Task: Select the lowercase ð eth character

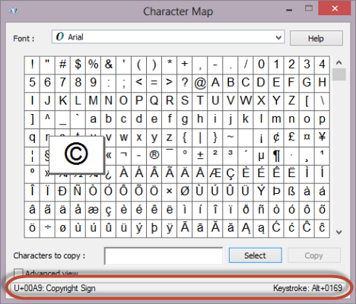Action: coord(246,210)
